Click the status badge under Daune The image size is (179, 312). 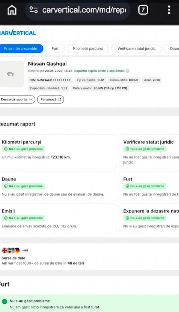(23, 186)
